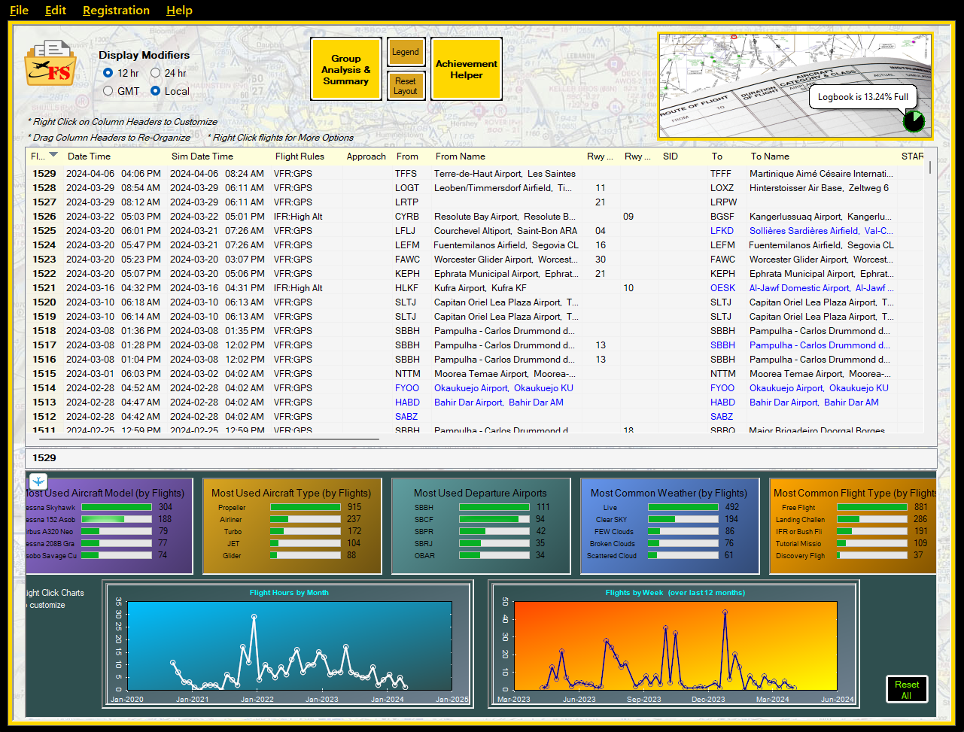Click the Date Time column header
Image resolution: width=964 pixels, height=732 pixels.
coord(89,156)
